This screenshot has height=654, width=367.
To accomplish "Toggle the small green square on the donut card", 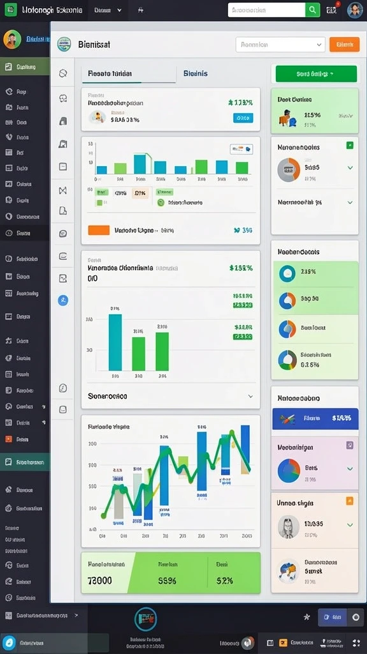I will pos(350,145).
